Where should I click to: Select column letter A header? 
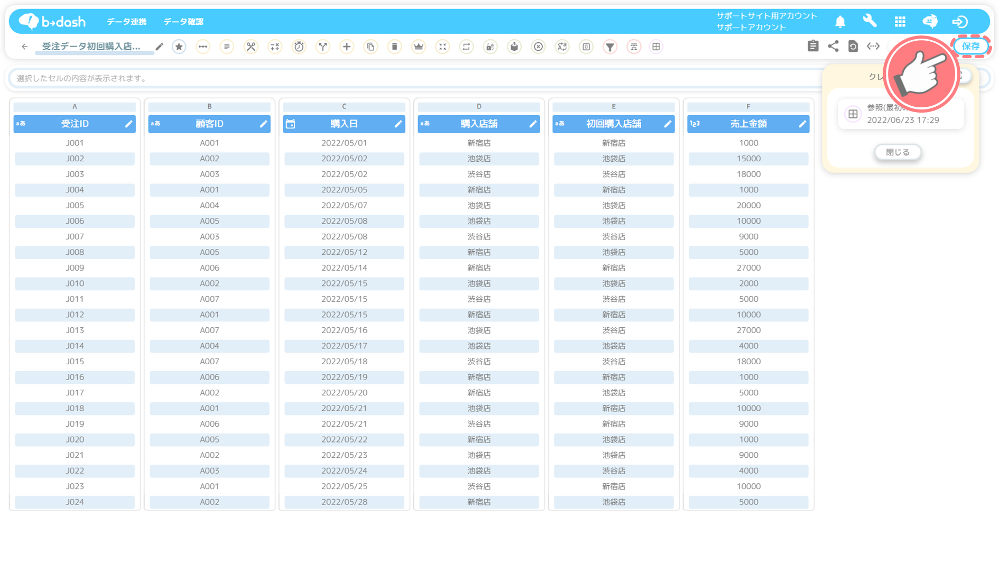[75, 106]
